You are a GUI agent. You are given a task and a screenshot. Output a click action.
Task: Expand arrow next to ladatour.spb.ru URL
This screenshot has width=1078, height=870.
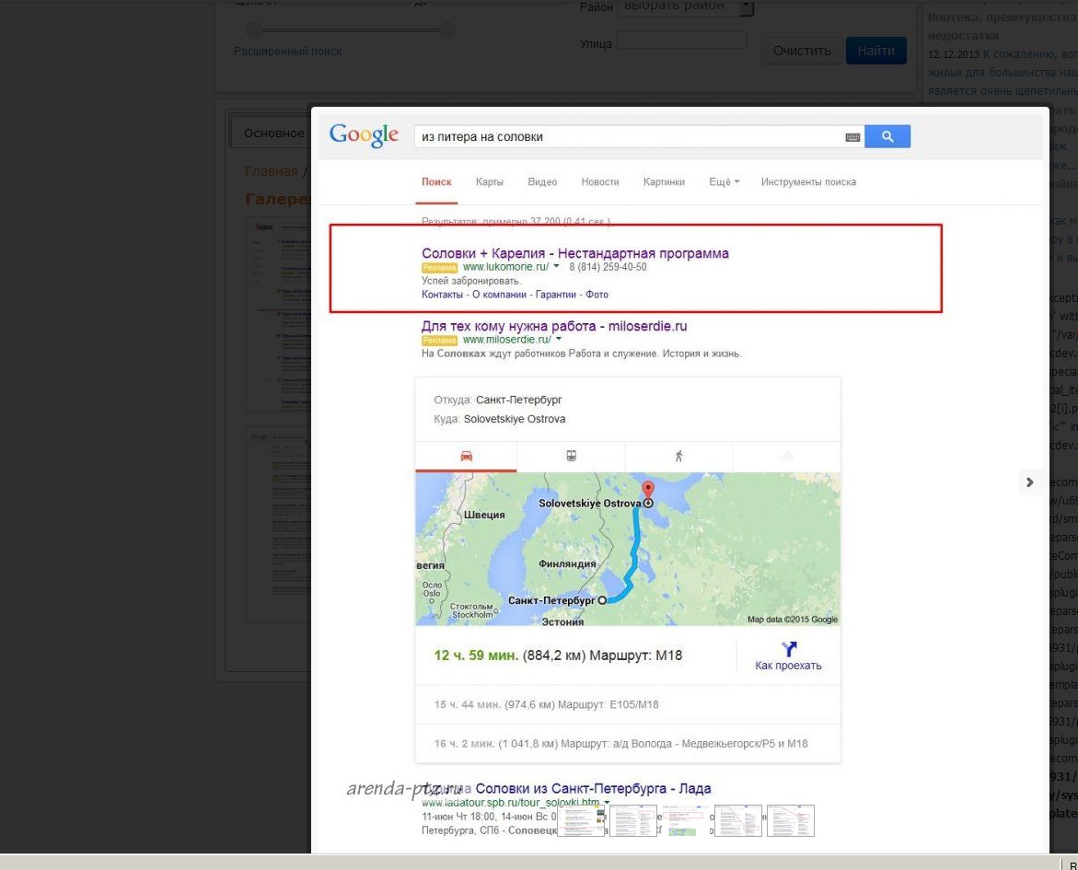tap(607, 803)
